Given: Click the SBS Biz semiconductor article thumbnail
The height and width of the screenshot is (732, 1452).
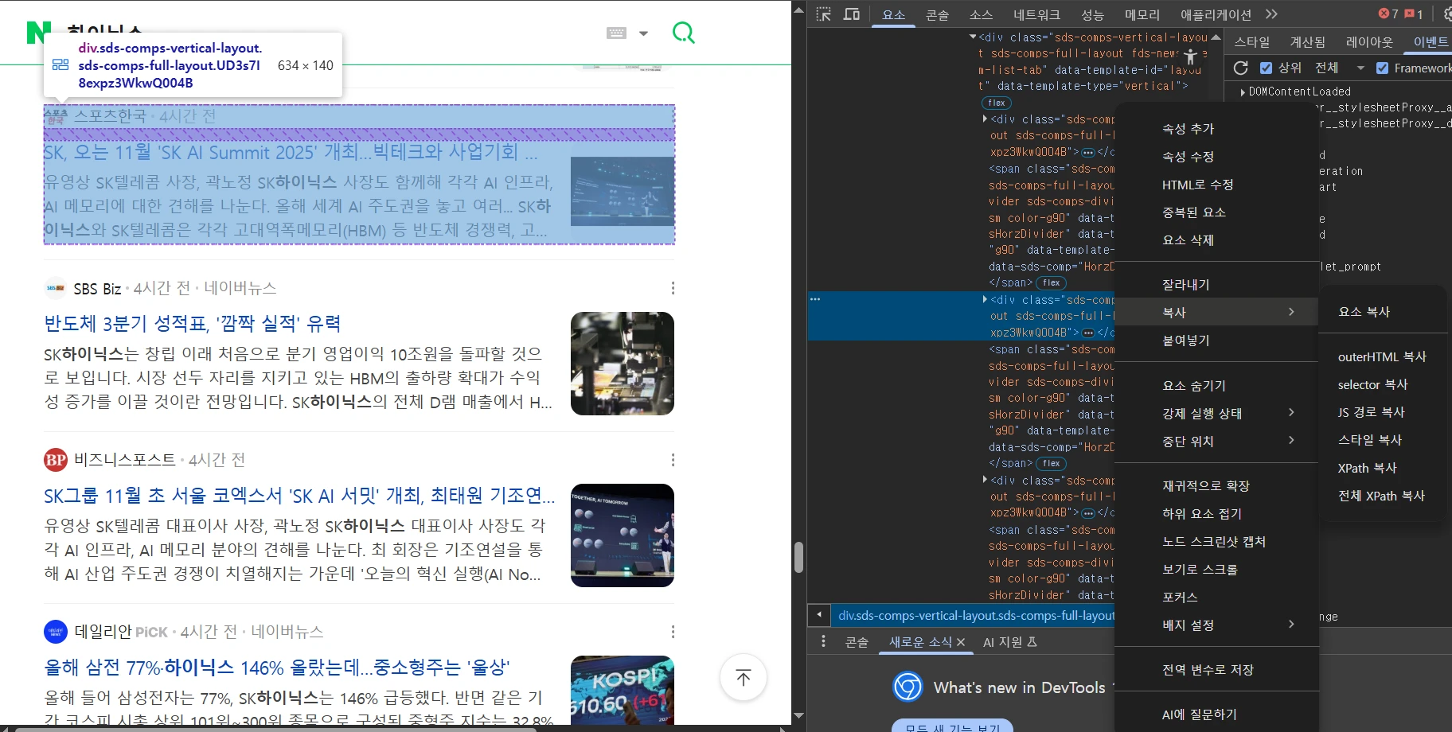Looking at the screenshot, I should coord(622,364).
